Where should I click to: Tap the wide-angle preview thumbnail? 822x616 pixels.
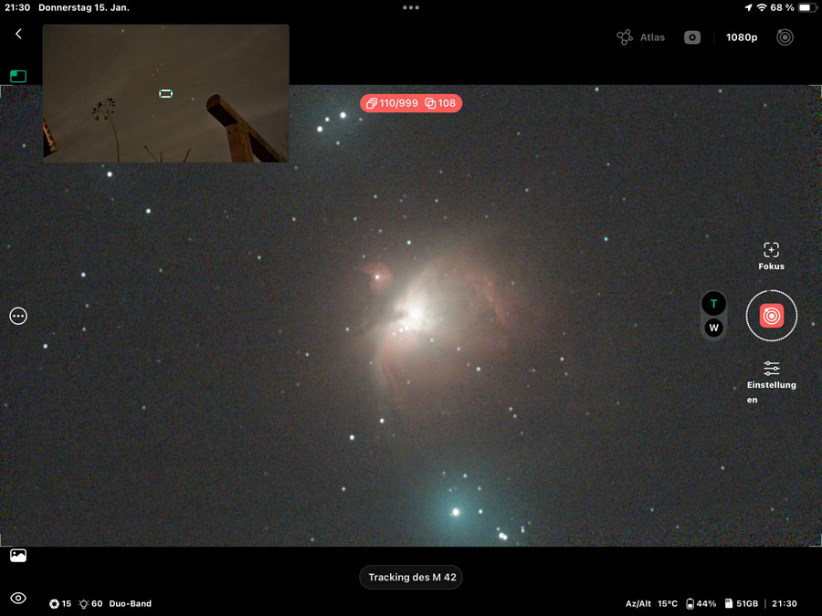165,93
